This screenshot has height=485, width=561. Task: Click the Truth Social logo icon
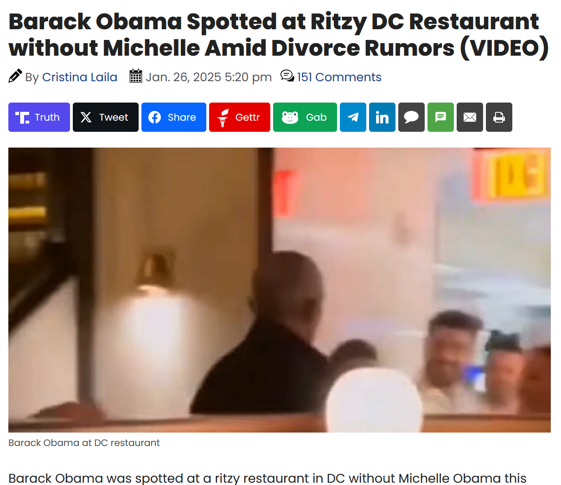coord(22,117)
